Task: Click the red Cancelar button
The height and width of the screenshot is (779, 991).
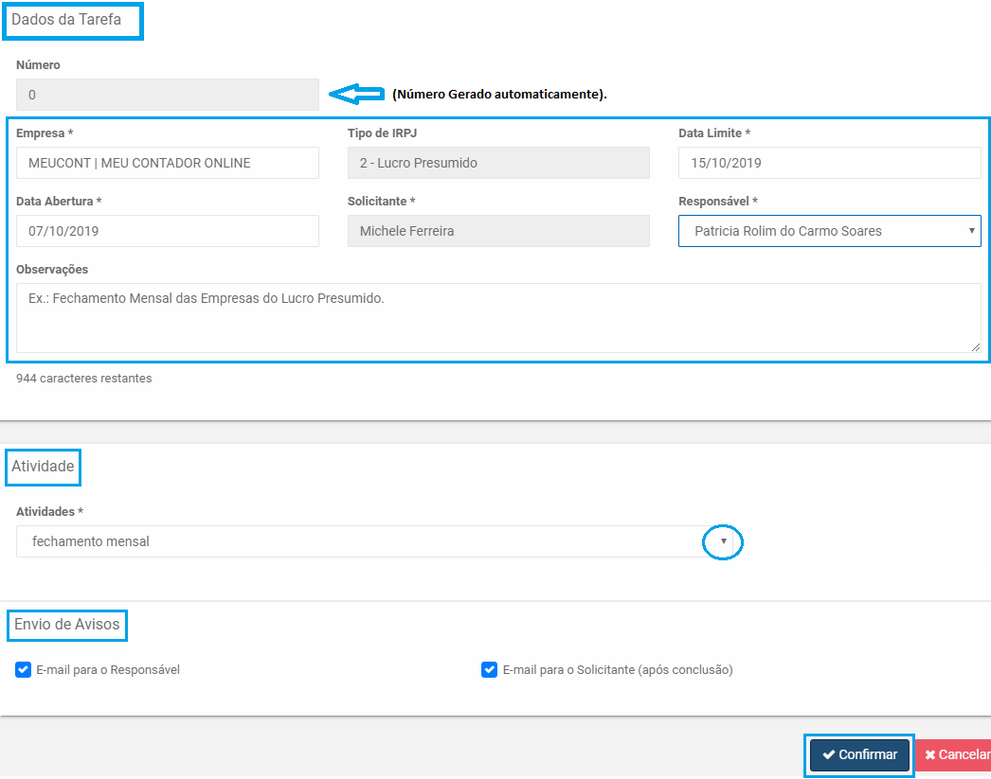Action: click(953, 755)
